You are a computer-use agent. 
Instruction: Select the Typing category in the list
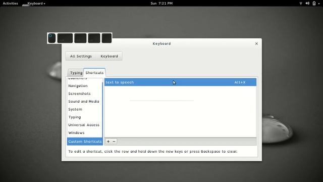84,117
